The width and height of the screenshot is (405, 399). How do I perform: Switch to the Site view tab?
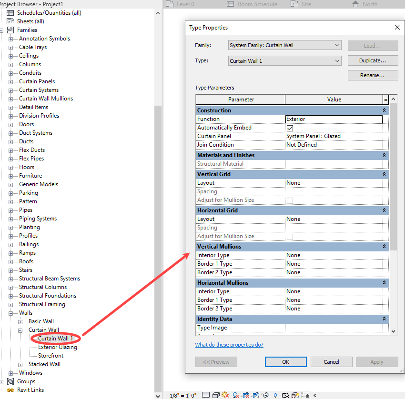[301, 4]
